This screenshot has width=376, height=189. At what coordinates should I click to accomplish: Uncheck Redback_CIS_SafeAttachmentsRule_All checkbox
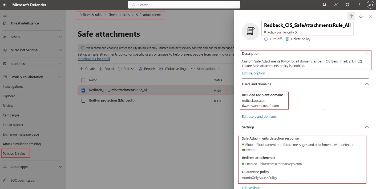(83, 90)
